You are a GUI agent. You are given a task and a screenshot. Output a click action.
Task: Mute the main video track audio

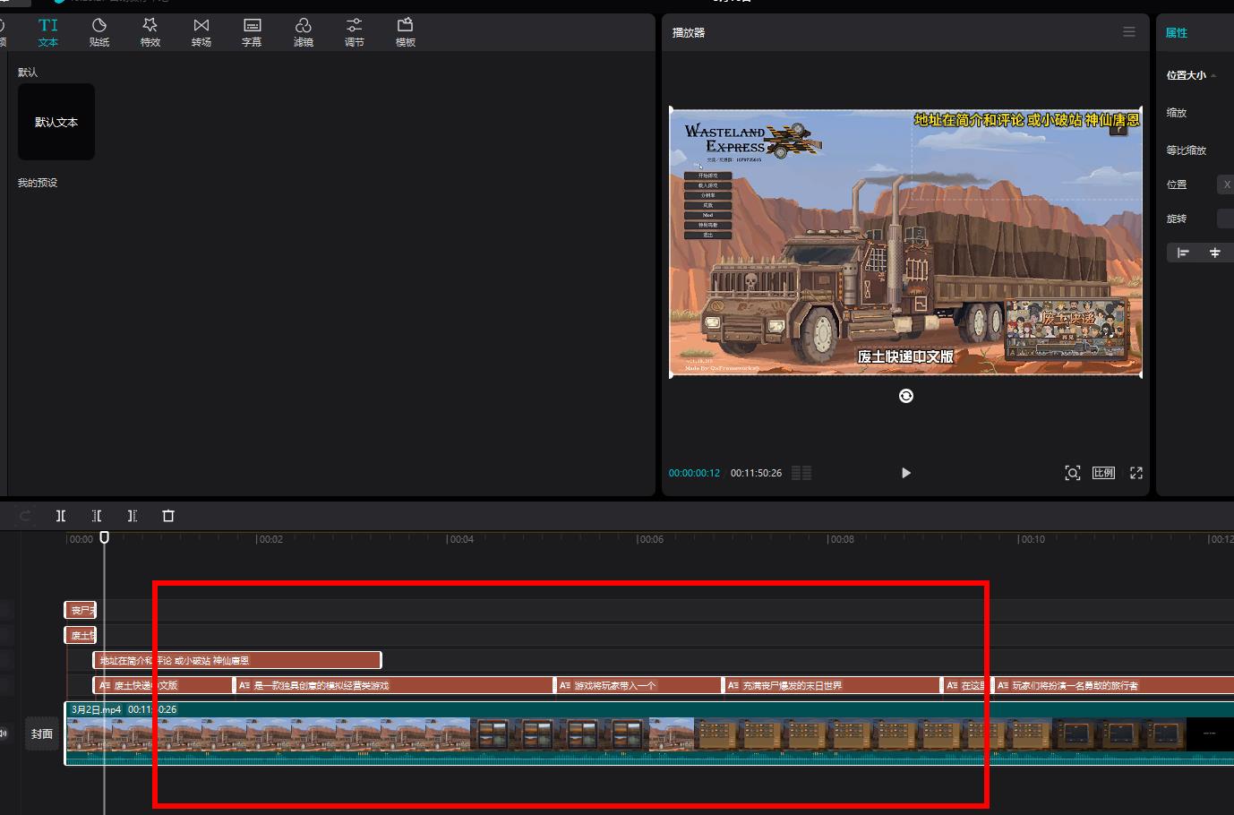coord(4,733)
